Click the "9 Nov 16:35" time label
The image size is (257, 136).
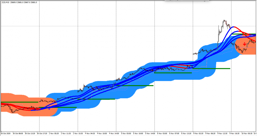coord(235,133)
